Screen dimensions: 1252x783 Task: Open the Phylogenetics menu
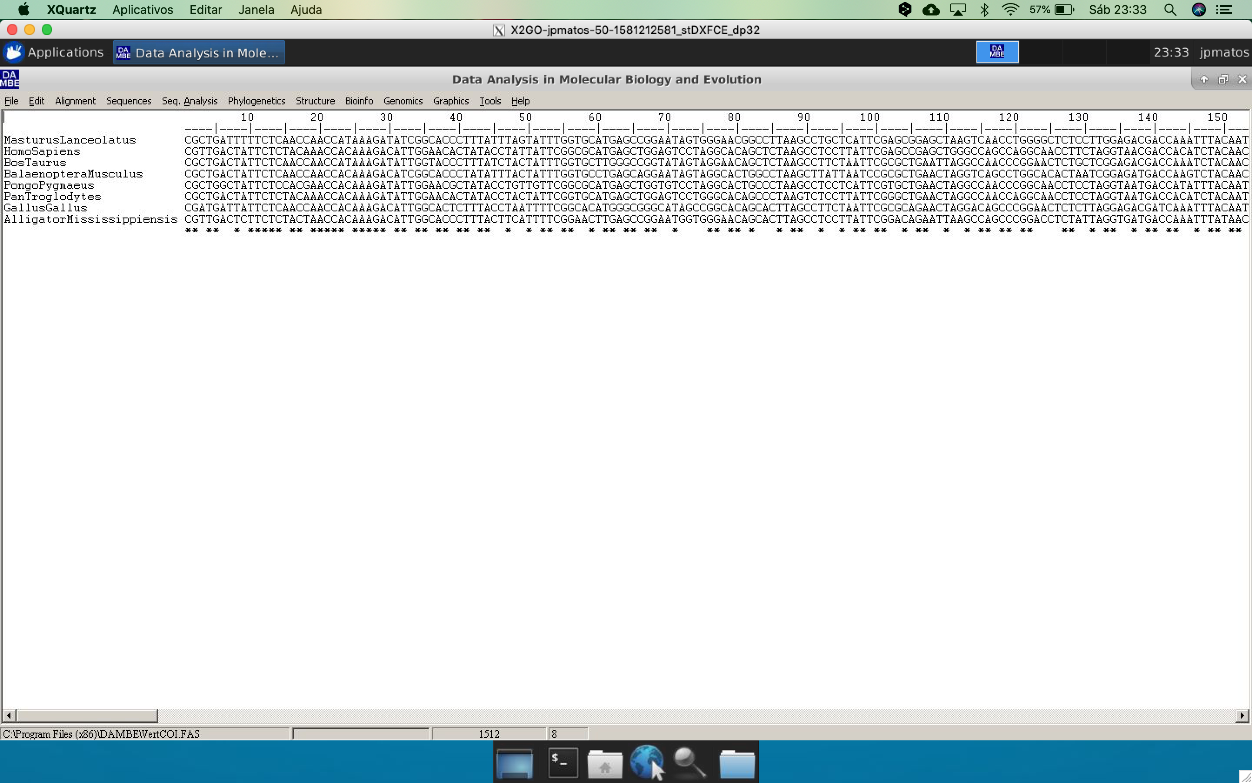(x=256, y=101)
